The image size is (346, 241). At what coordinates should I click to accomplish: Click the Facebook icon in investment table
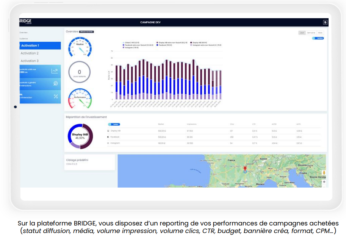tap(108, 137)
